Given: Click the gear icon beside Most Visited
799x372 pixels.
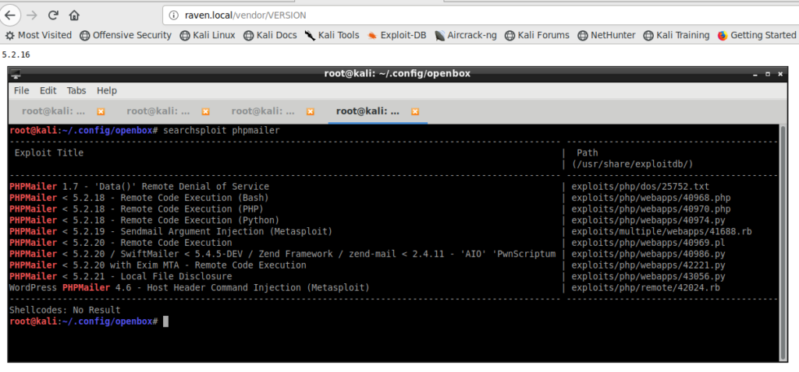Looking at the screenshot, I should click(x=9, y=36).
